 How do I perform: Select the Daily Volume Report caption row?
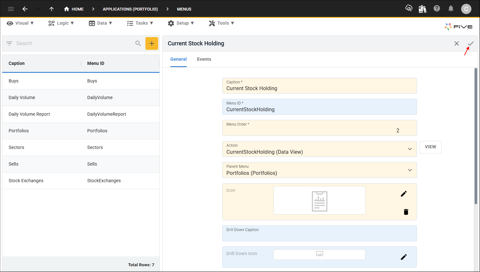[81, 114]
